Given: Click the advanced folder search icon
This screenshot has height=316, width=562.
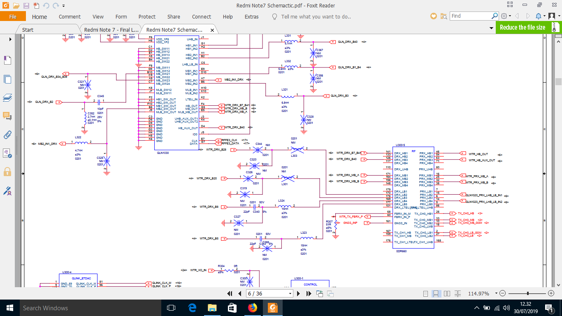Looking at the screenshot, I should click(444, 16).
